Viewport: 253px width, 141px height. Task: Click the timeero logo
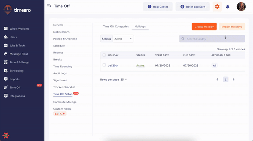[x=17, y=10]
